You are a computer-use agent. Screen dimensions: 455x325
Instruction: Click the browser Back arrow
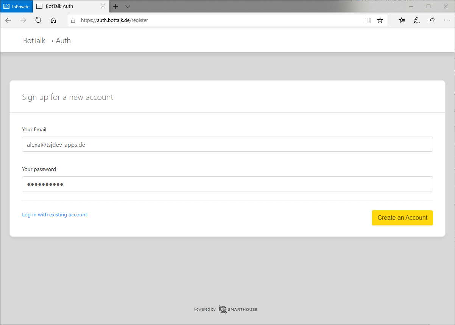click(8, 20)
